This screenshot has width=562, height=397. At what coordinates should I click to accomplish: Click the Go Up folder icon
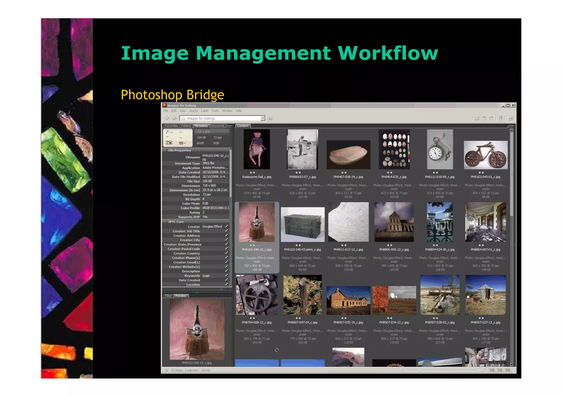click(x=270, y=118)
